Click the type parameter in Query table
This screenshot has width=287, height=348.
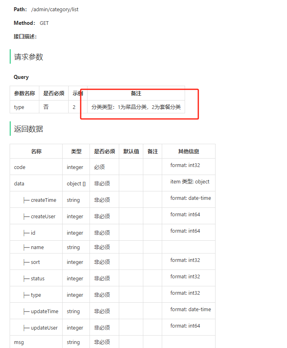[x=19, y=107]
